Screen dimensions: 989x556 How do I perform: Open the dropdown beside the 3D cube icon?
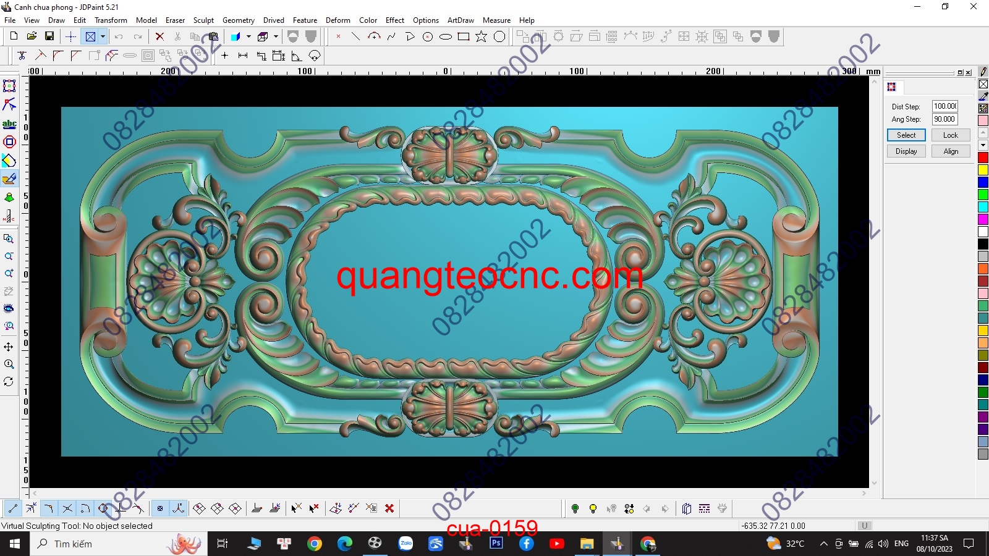[276, 37]
